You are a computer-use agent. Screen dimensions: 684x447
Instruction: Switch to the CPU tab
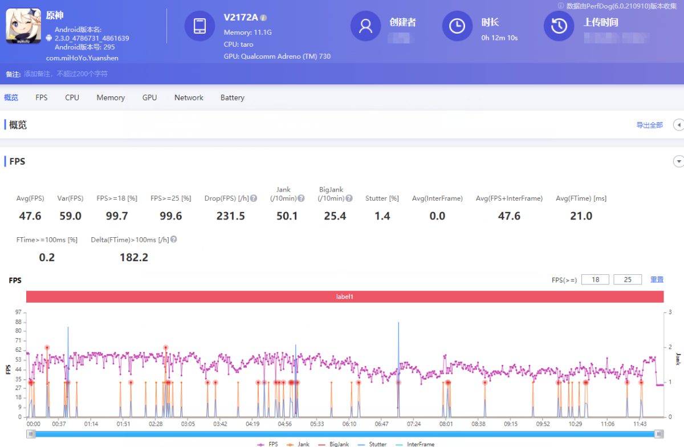tap(72, 97)
